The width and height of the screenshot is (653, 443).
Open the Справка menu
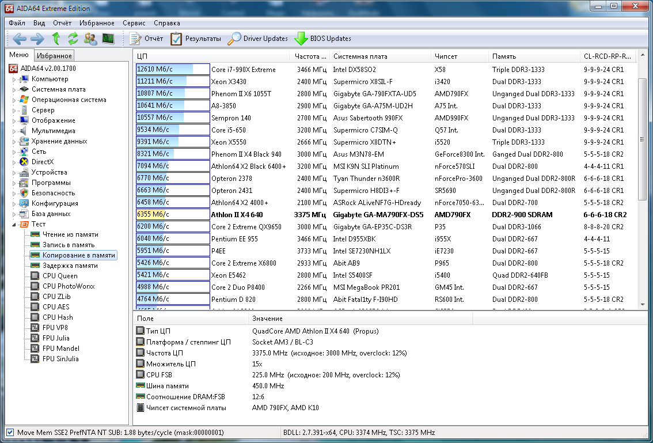(166, 23)
